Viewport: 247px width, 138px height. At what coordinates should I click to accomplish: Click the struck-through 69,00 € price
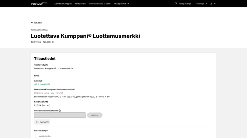[x=49, y=93]
